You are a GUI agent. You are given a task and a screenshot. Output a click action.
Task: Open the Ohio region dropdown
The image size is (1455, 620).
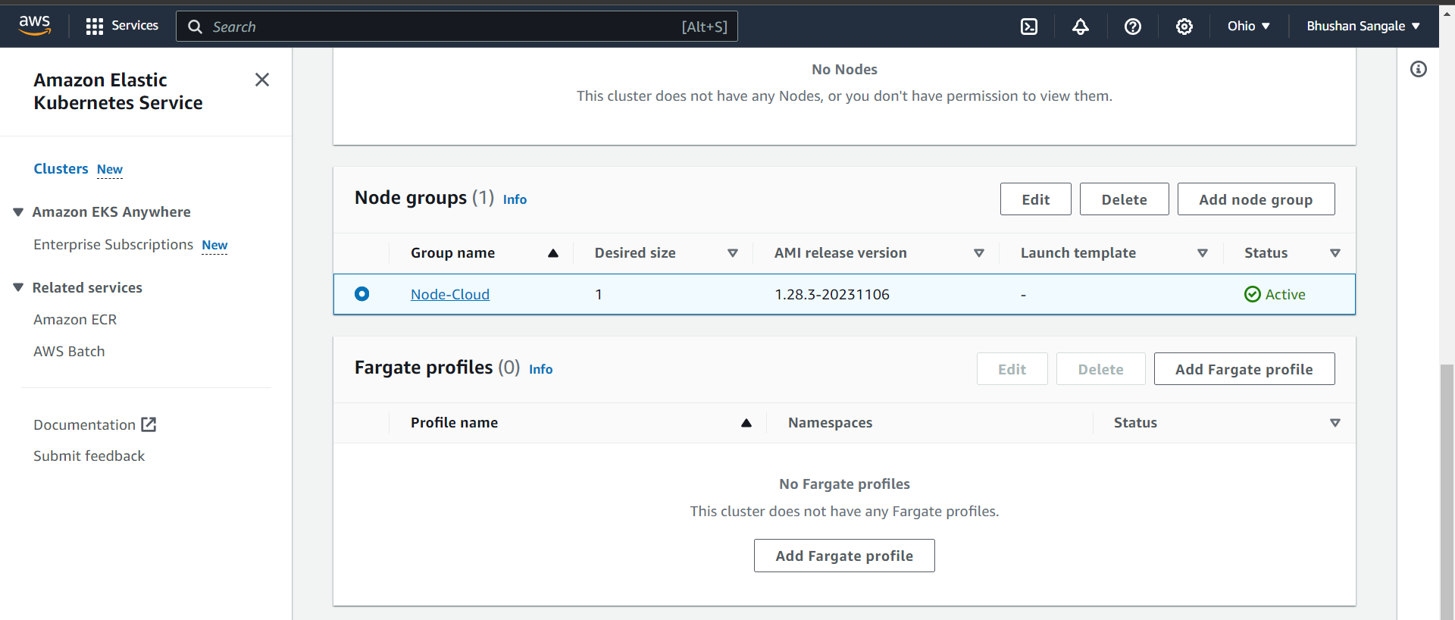[x=1248, y=26]
